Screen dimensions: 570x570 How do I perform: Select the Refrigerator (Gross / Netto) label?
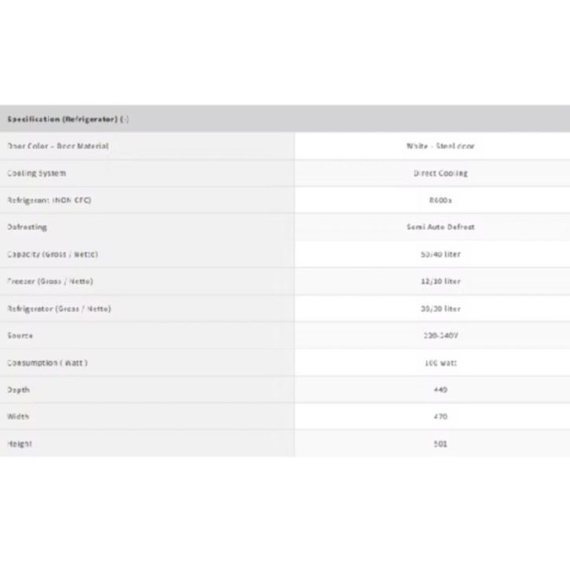[x=59, y=309]
